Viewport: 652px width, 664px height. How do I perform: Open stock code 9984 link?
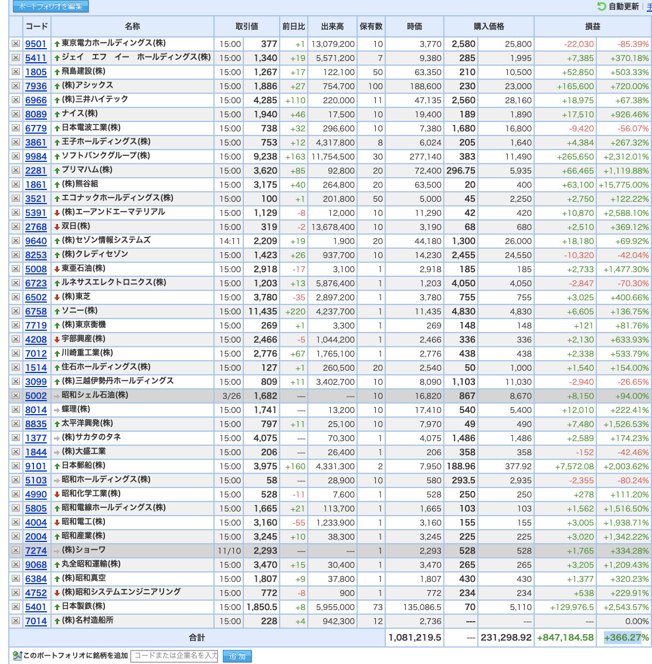point(36,157)
